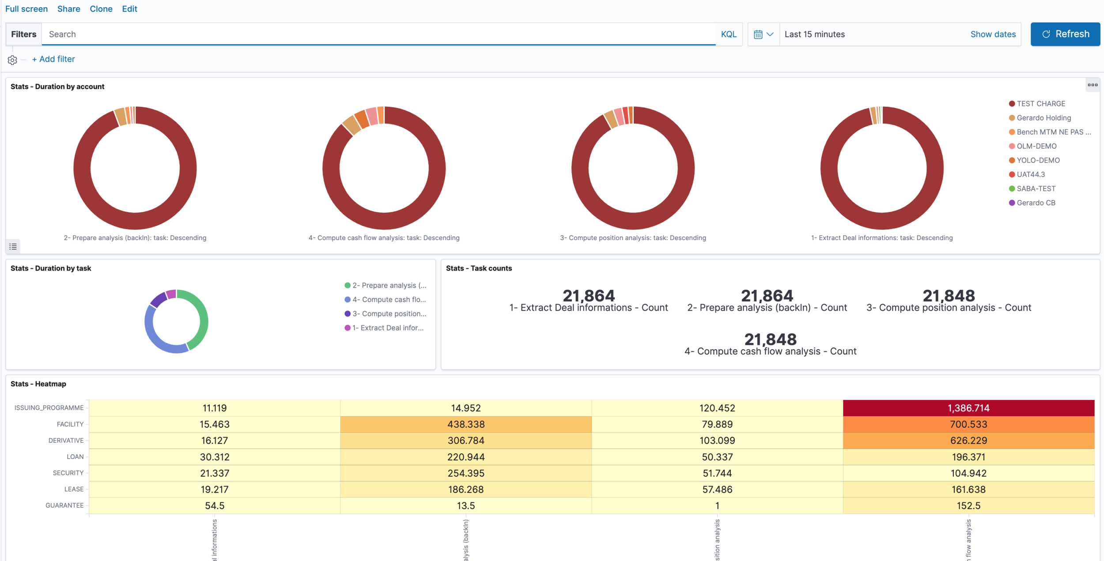Image resolution: width=1104 pixels, height=561 pixels.
Task: Toggle the legend list icon
Action: [13, 247]
